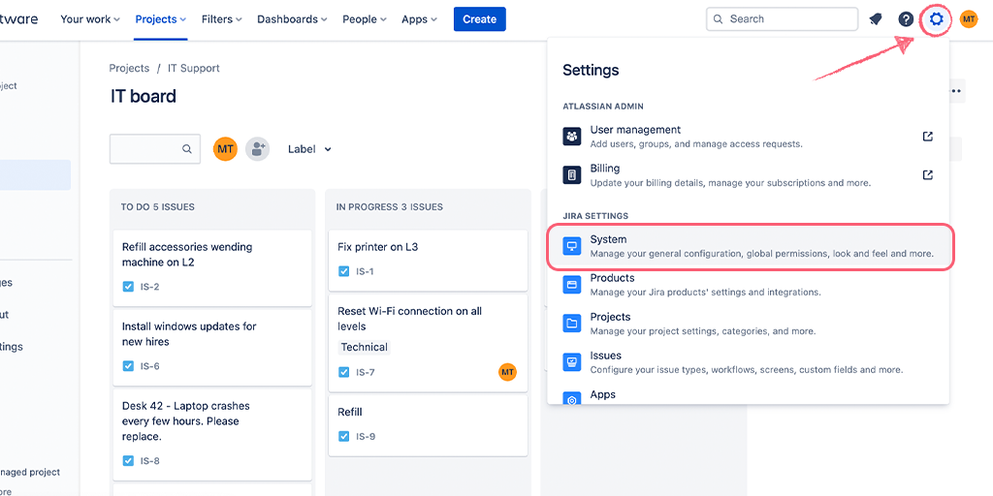Click the settings gear icon
The height and width of the screenshot is (496, 993).
936,19
